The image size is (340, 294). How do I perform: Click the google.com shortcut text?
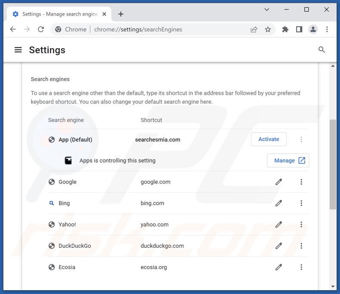point(155,182)
